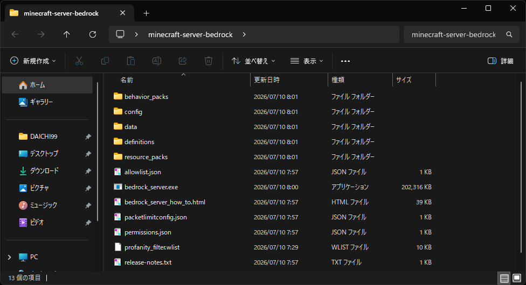Refresh the folder view
The width and height of the screenshot is (526, 285).
(93, 34)
